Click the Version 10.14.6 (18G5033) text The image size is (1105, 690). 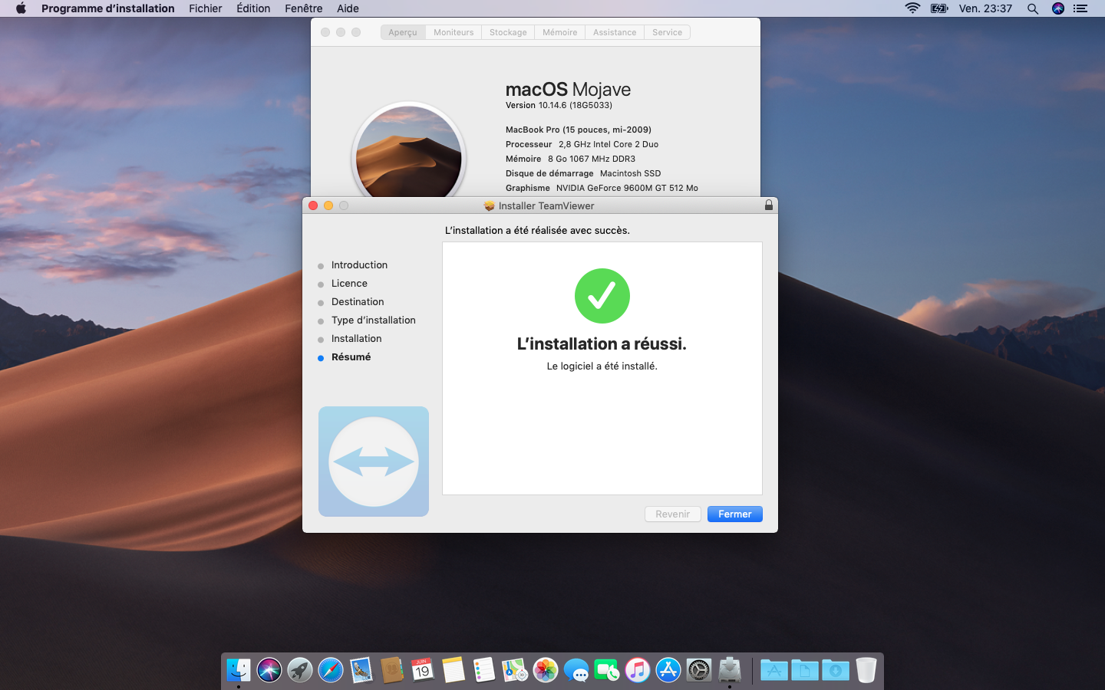pos(559,106)
